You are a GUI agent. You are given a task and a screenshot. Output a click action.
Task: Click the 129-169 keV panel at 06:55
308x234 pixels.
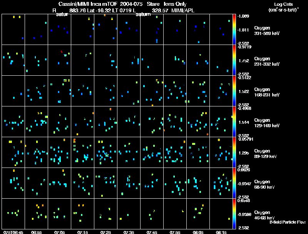click(x=36, y=122)
